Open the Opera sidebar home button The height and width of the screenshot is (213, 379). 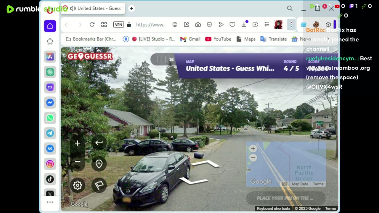click(x=50, y=26)
